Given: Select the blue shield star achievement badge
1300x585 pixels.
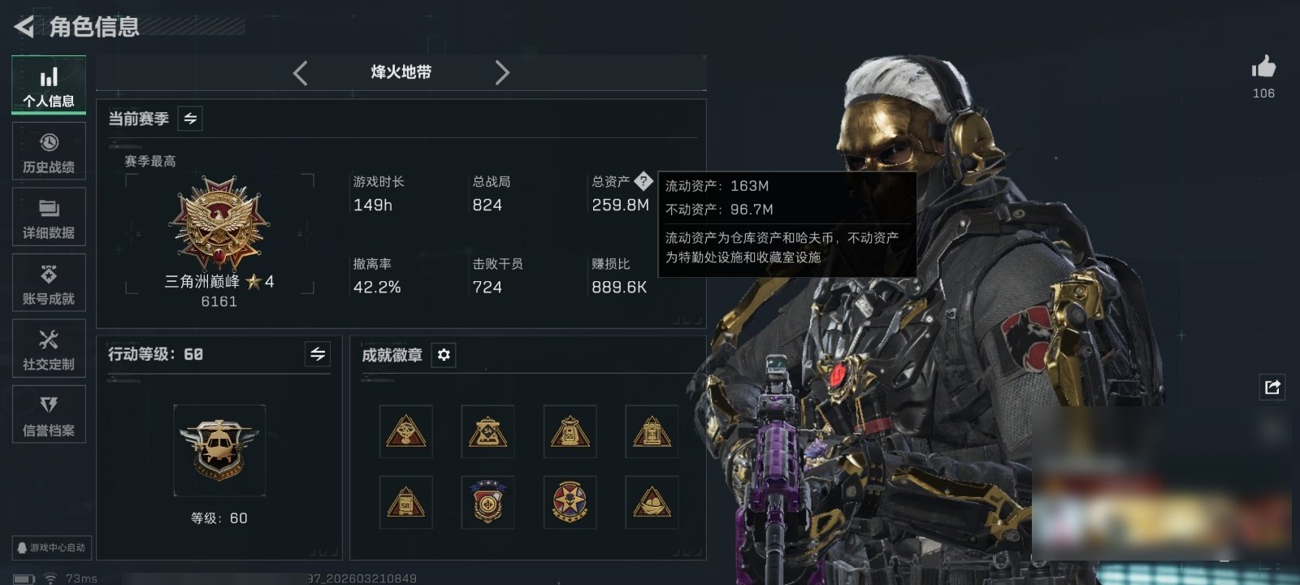Looking at the screenshot, I should [487, 502].
